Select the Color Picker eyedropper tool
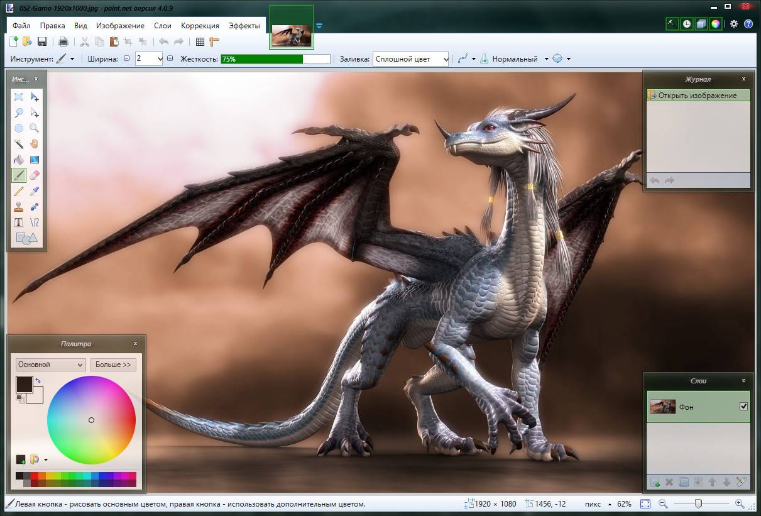This screenshot has width=761, height=516. click(35, 191)
